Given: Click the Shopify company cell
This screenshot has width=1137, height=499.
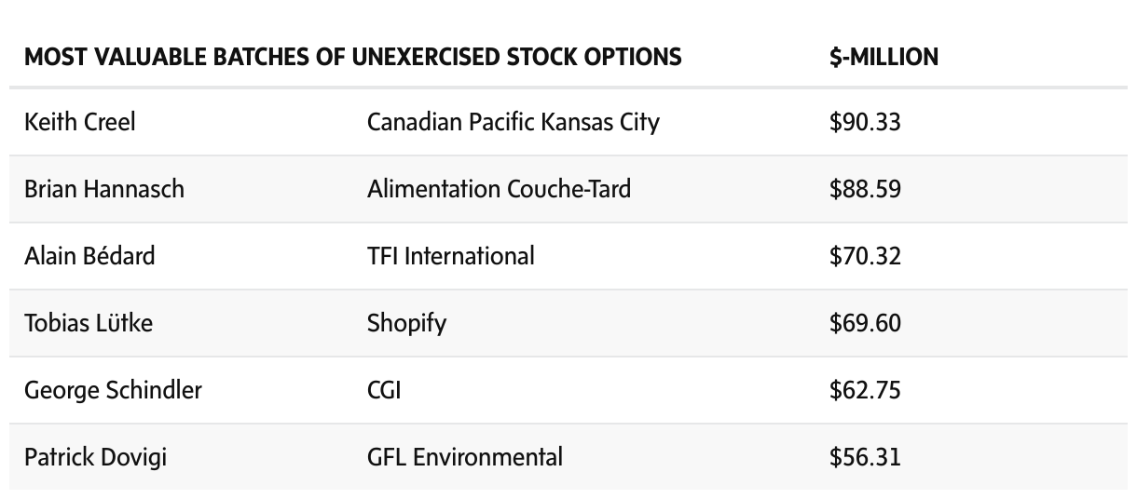Looking at the screenshot, I should click(406, 323).
